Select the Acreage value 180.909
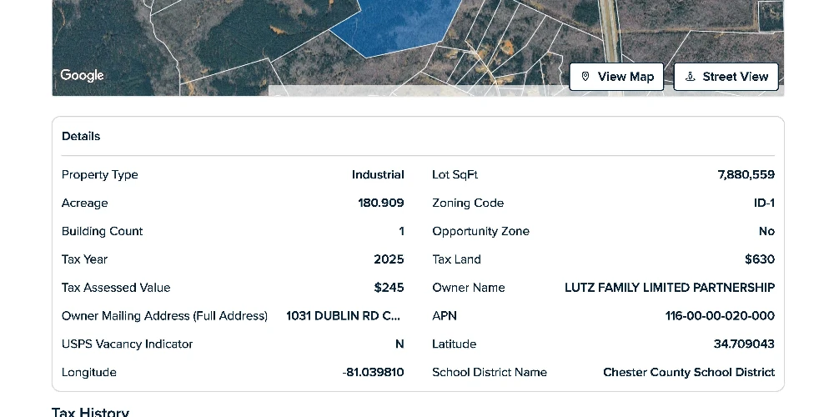The width and height of the screenshot is (834, 417). [381, 203]
